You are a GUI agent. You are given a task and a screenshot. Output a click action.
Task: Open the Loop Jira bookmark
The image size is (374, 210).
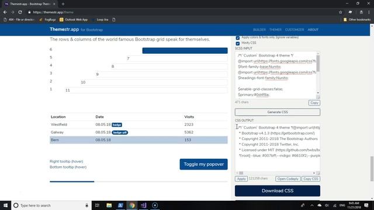click(x=101, y=19)
